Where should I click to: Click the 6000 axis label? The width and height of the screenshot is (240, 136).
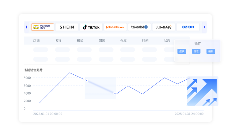click(x=27, y=86)
